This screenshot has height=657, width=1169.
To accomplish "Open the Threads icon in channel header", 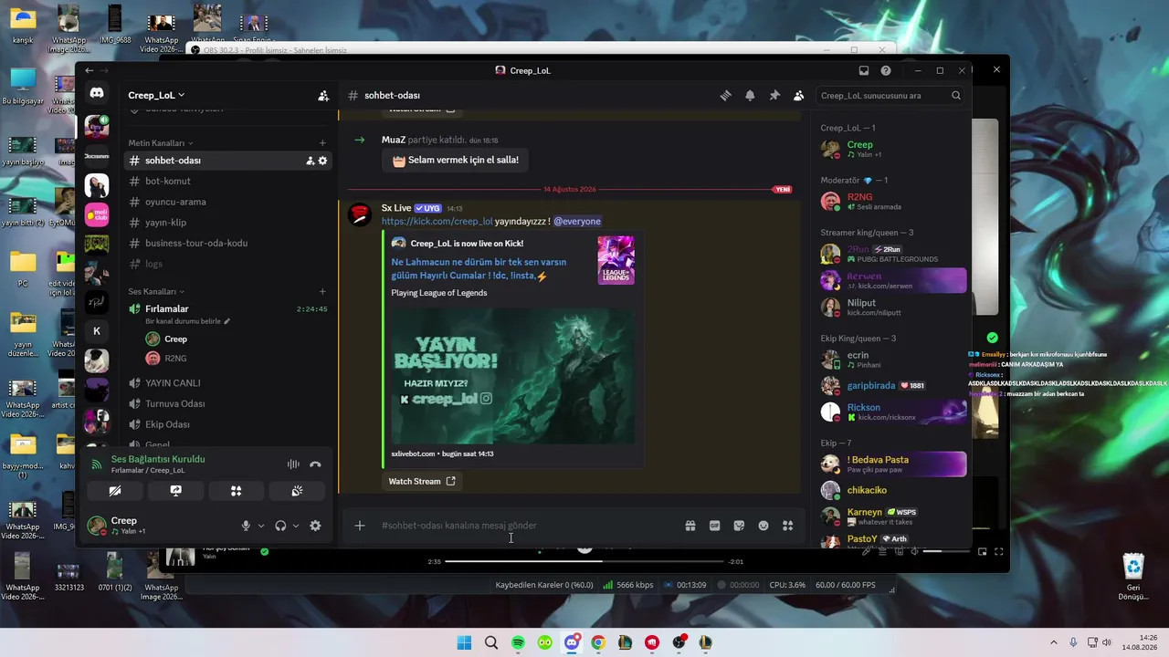I will coord(725,95).
